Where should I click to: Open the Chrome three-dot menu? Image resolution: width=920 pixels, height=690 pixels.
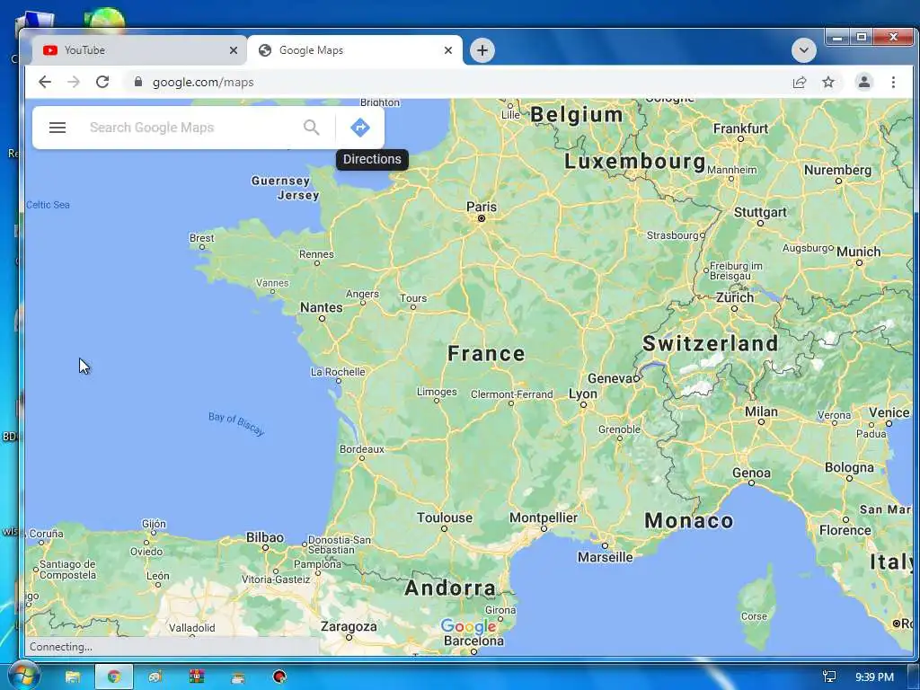(x=893, y=82)
